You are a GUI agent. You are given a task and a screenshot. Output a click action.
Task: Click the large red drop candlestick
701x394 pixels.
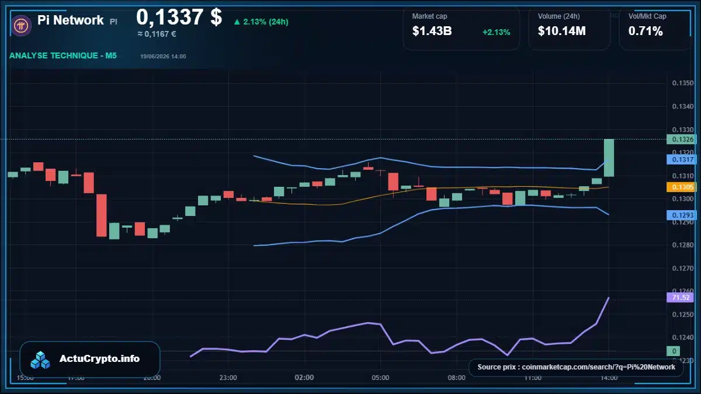click(102, 215)
